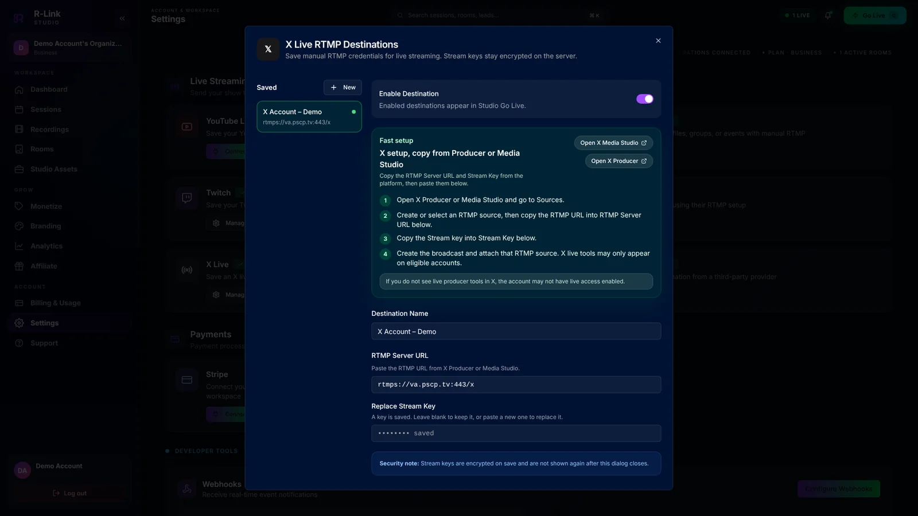918x516 pixels.
Task: Focus the RTMP Server URL field
Action: click(x=516, y=384)
